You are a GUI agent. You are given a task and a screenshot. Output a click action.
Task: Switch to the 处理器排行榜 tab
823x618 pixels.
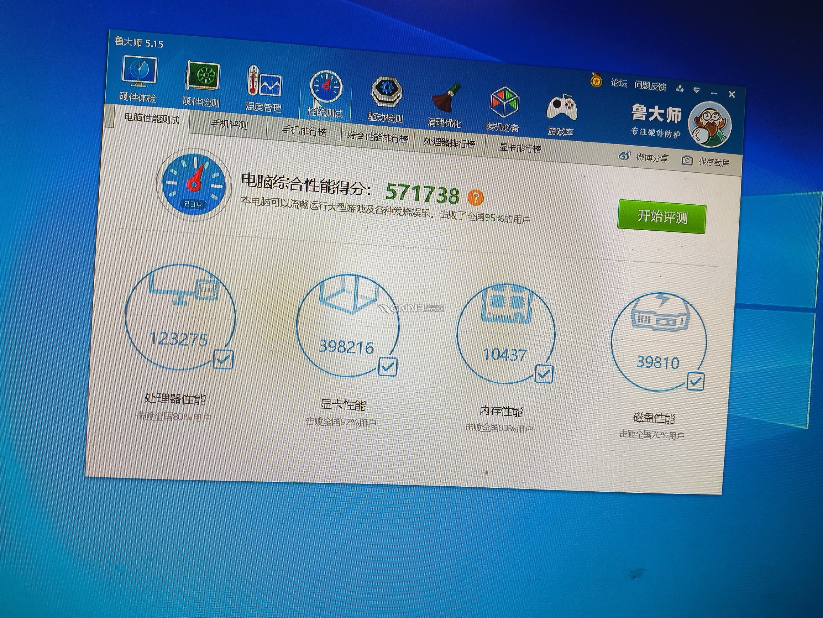point(450,143)
